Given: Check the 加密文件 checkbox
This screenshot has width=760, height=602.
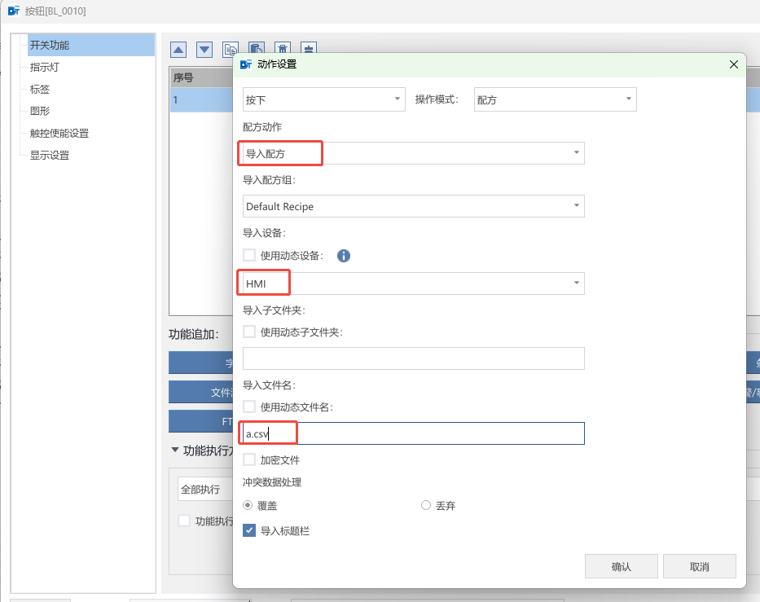Looking at the screenshot, I should point(249,459).
